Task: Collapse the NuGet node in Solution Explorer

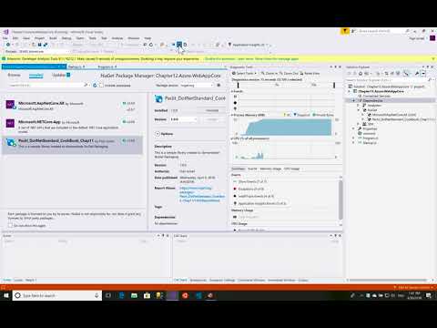Action: click(x=359, y=110)
